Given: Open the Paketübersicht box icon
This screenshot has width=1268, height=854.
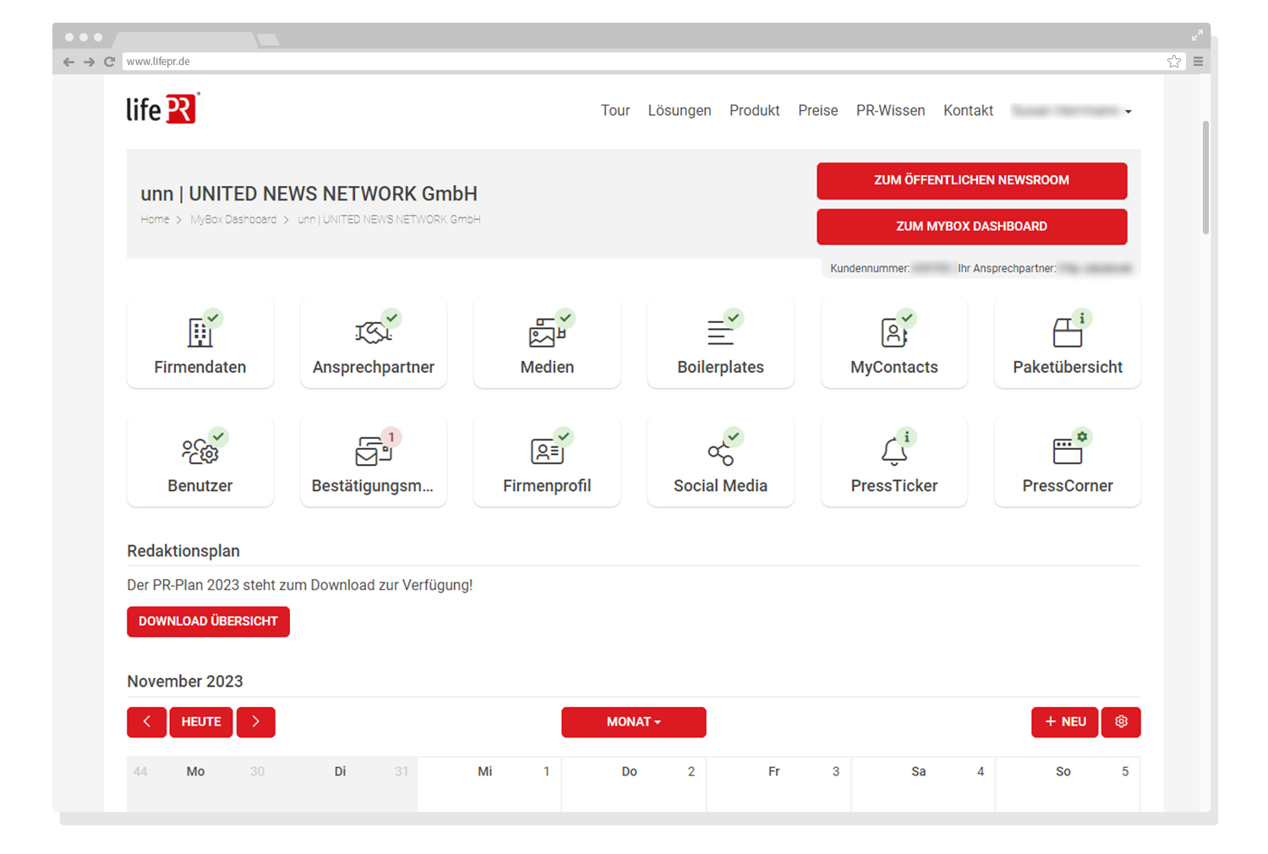Looking at the screenshot, I should pos(1067,333).
